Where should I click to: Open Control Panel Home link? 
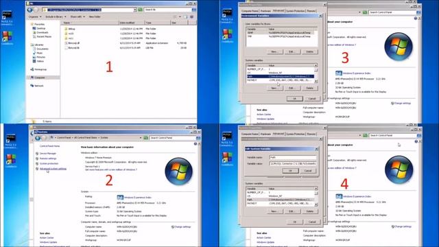pyautogui.click(x=49, y=146)
